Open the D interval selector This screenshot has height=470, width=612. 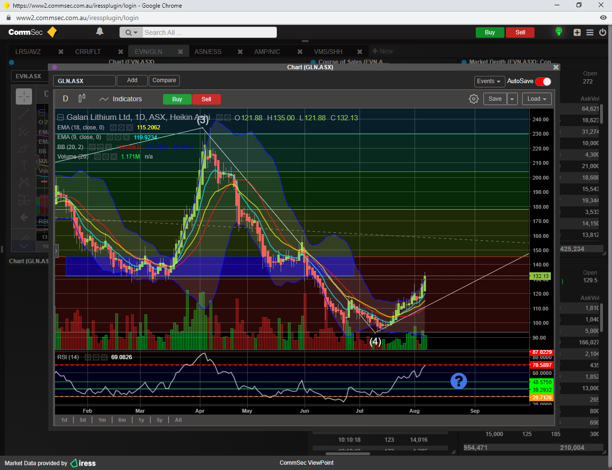[66, 98]
